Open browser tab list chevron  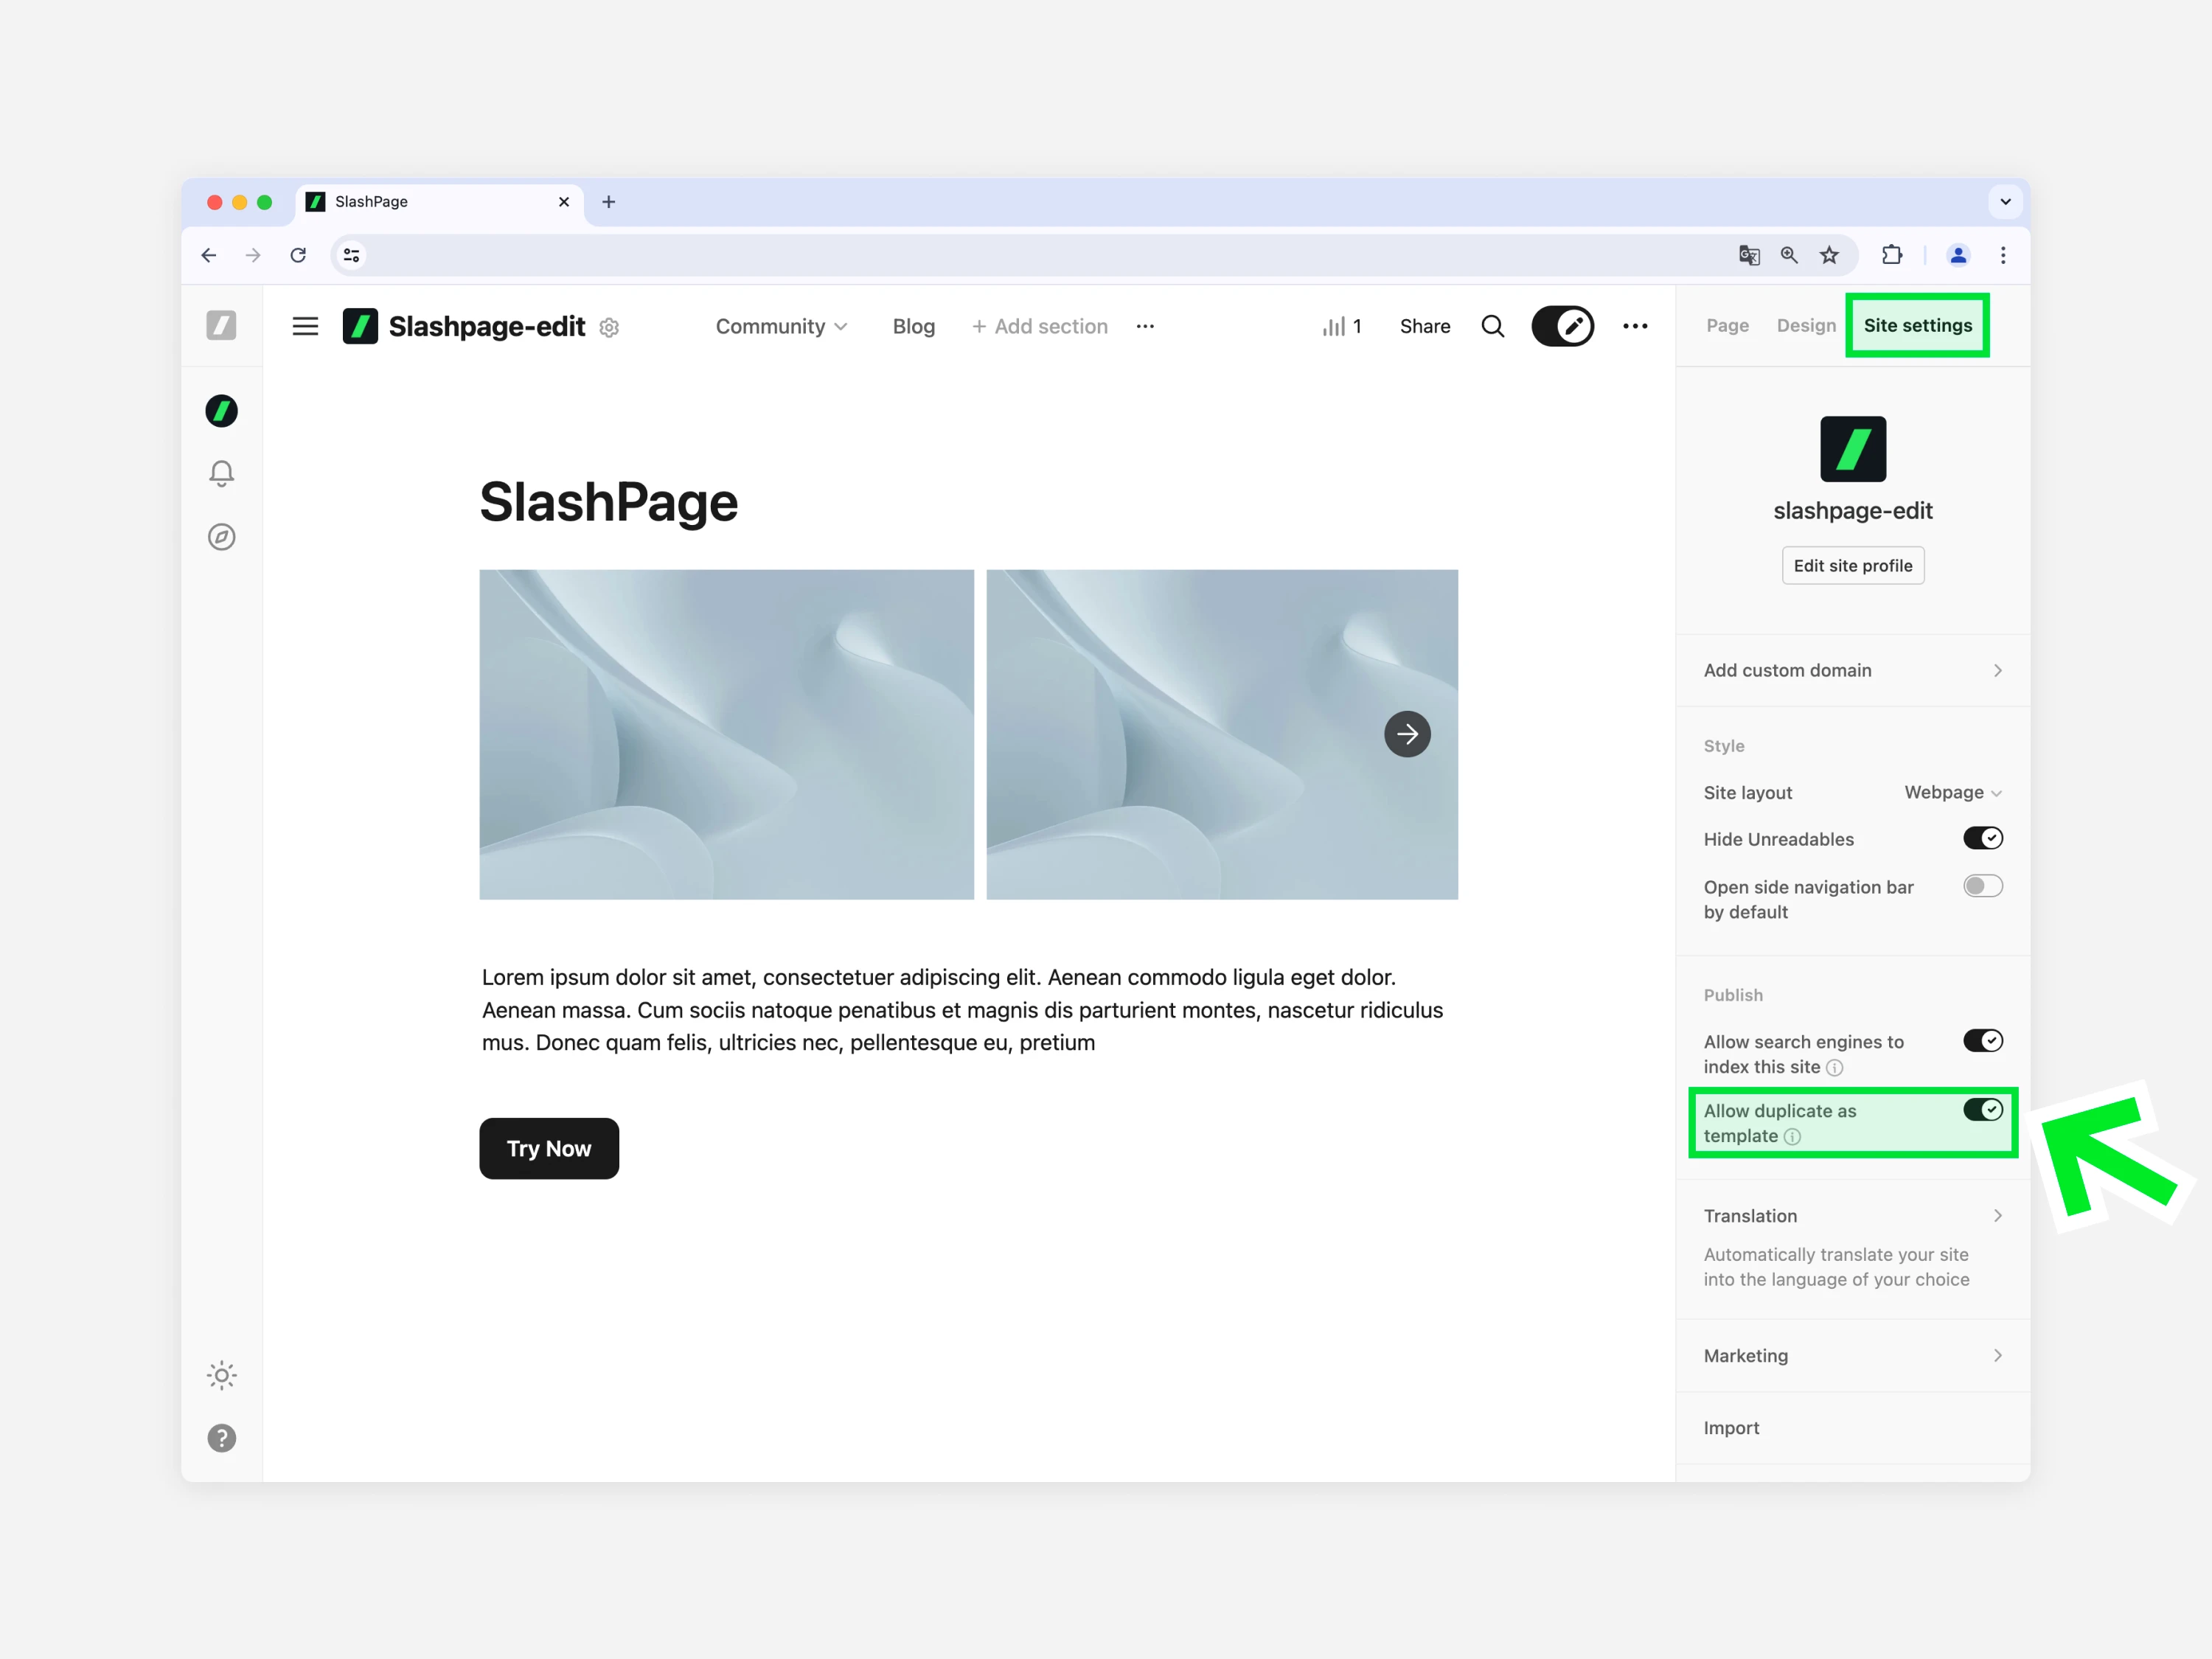tap(2005, 202)
